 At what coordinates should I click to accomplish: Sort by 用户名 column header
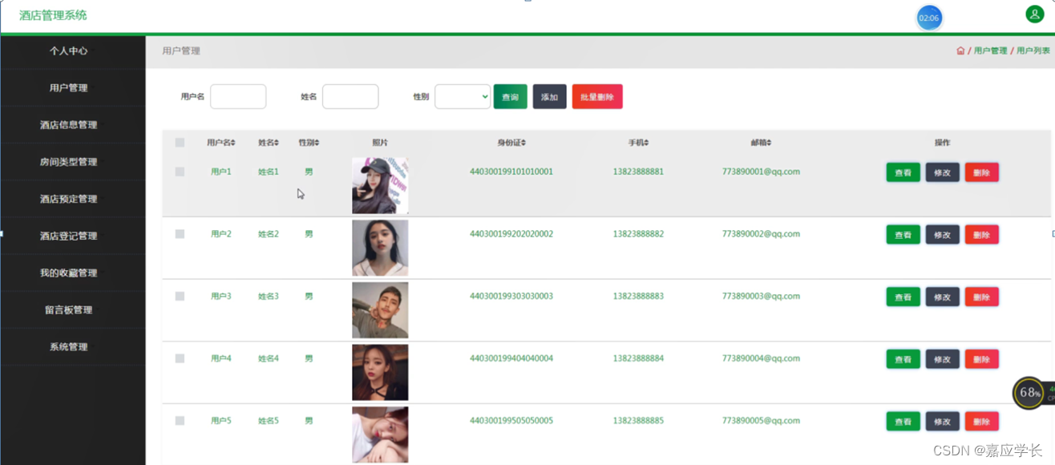click(220, 143)
